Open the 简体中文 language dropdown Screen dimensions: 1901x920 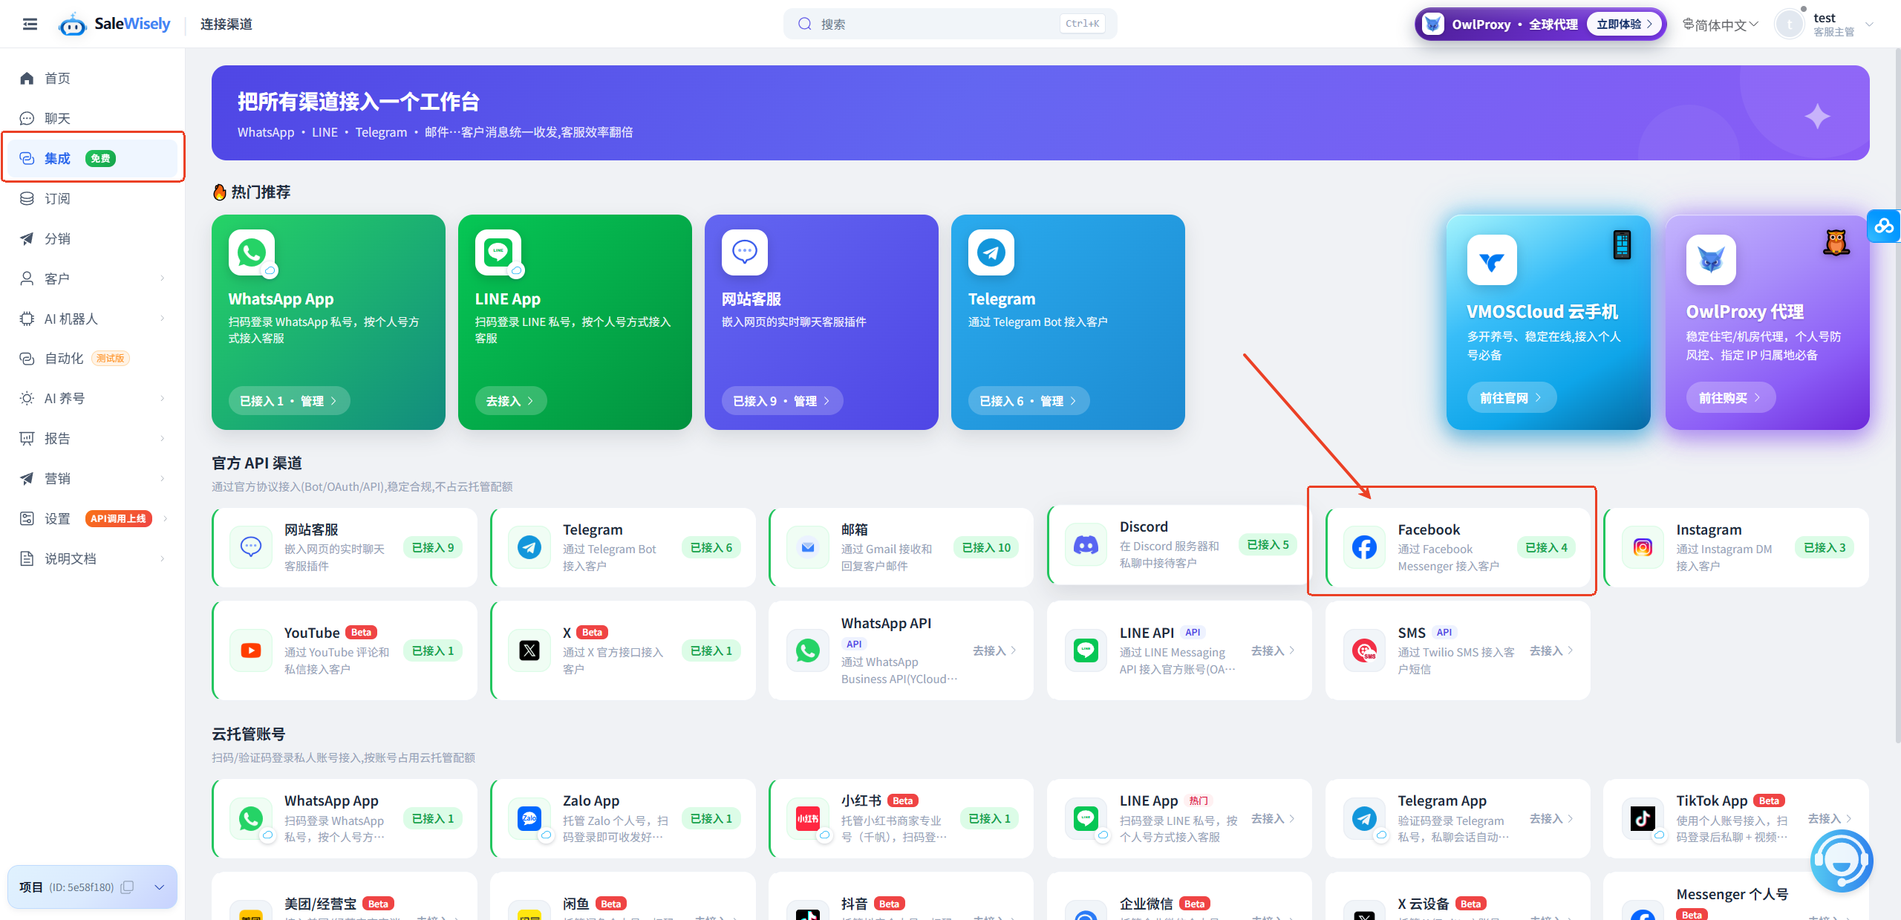tap(1720, 25)
